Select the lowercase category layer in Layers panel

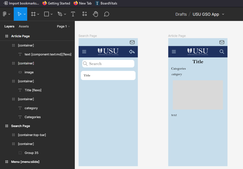pyautogui.click(x=37, y=108)
